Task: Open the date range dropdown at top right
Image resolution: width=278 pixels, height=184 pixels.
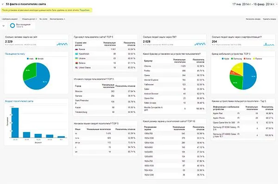Action: (254, 4)
